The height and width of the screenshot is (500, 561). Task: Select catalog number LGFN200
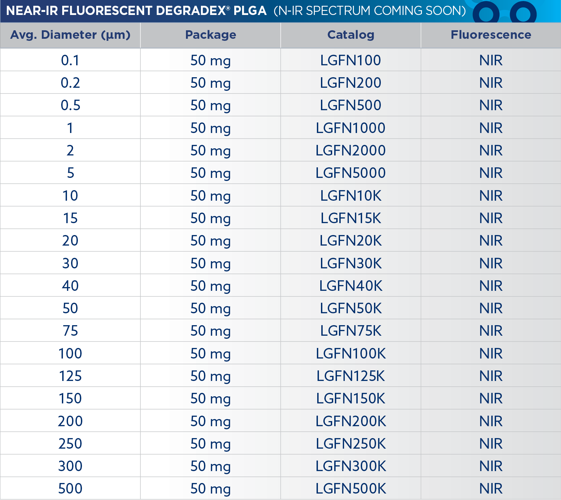pos(351,83)
